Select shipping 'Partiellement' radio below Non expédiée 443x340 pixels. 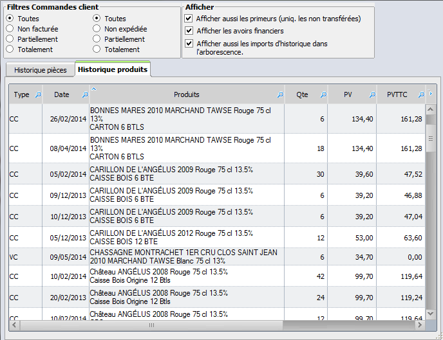(x=97, y=39)
